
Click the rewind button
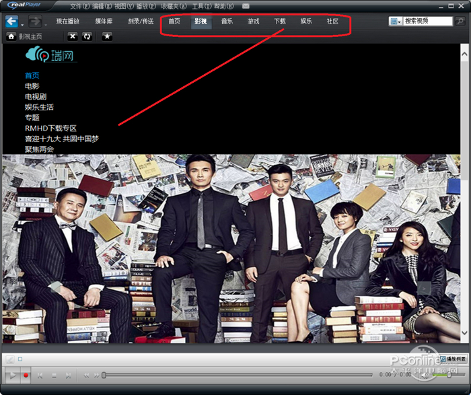pyautogui.click(x=86, y=375)
